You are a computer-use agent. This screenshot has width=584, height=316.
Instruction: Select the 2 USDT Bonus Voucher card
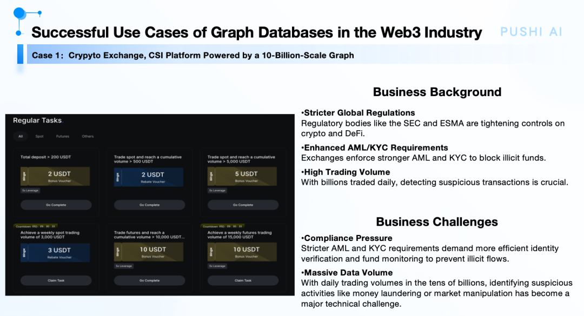pos(55,177)
